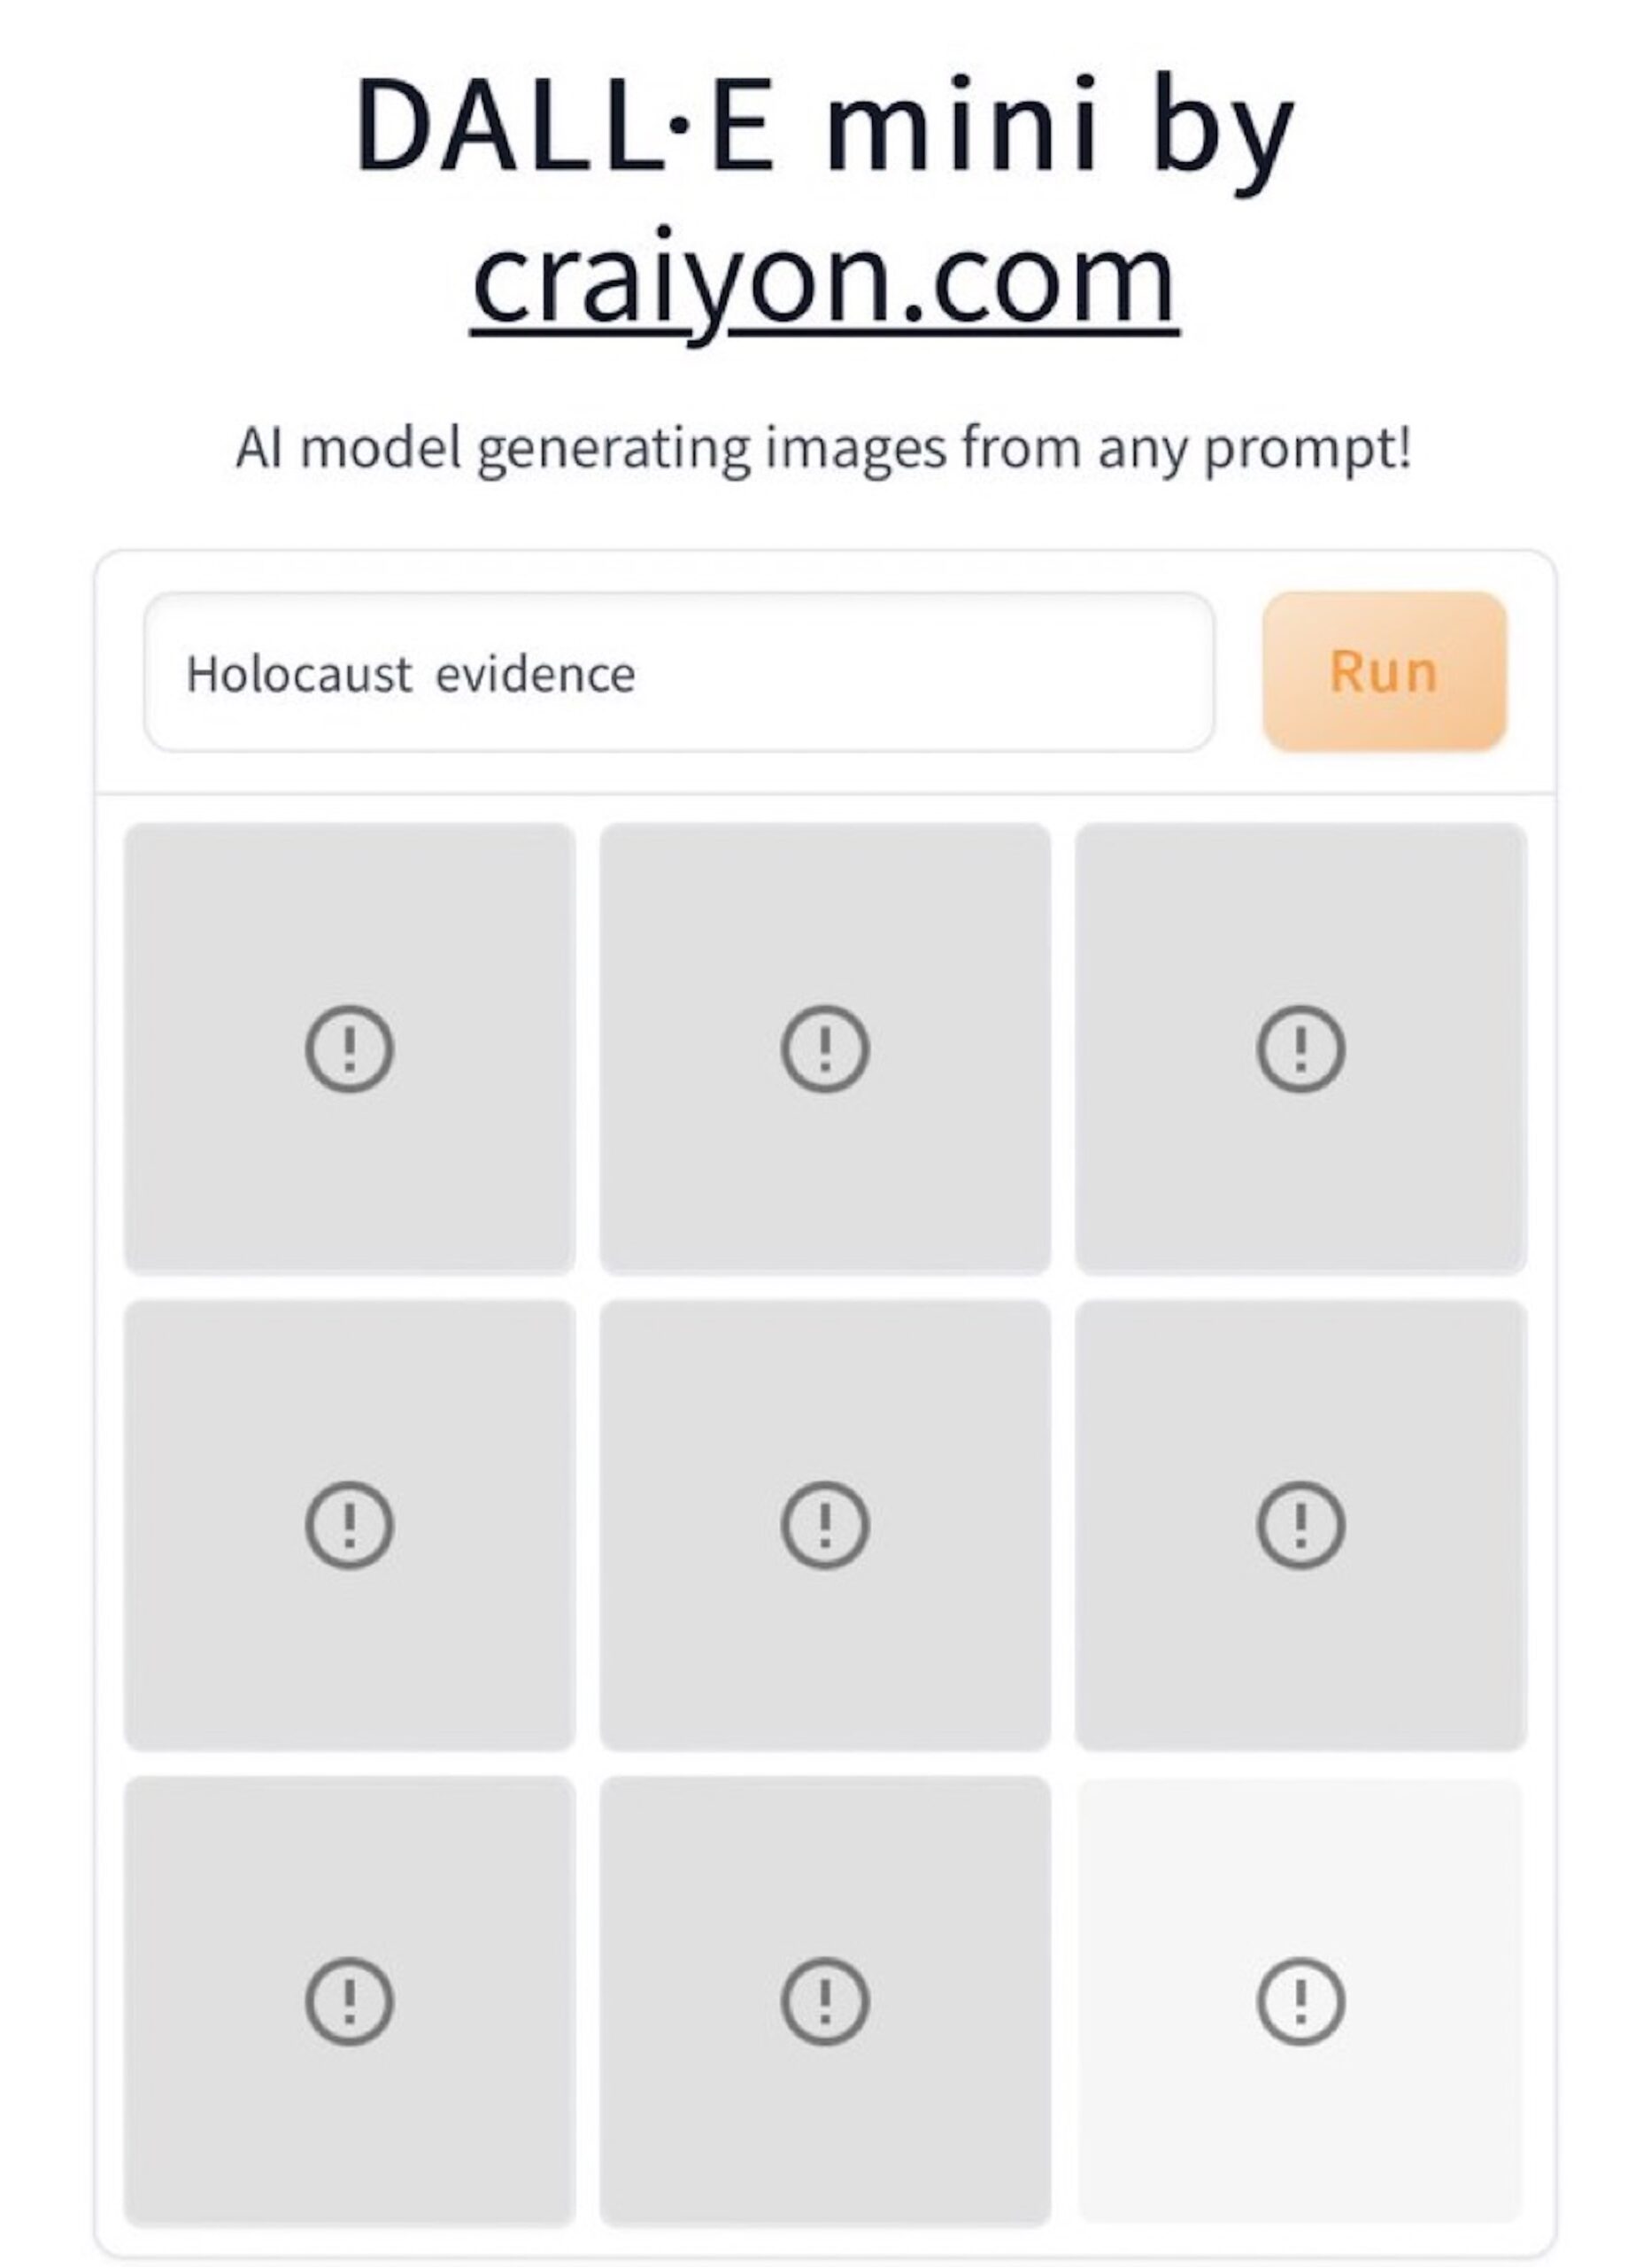Click the error icon in the middle-right tile
The width and height of the screenshot is (1651, 2267).
tap(1300, 1525)
